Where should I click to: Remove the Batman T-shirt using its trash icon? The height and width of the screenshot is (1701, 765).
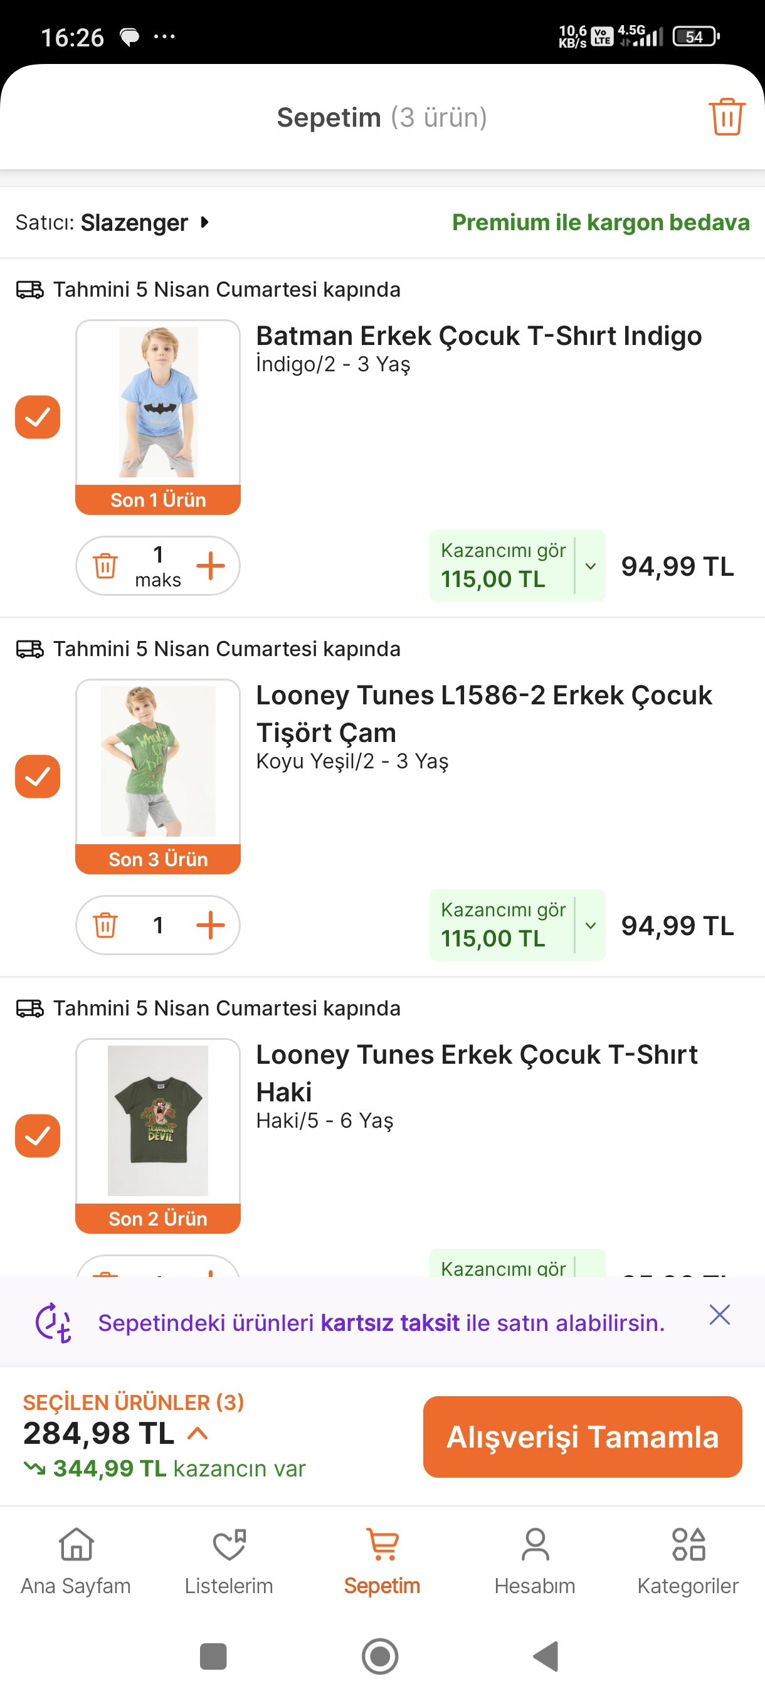point(105,566)
